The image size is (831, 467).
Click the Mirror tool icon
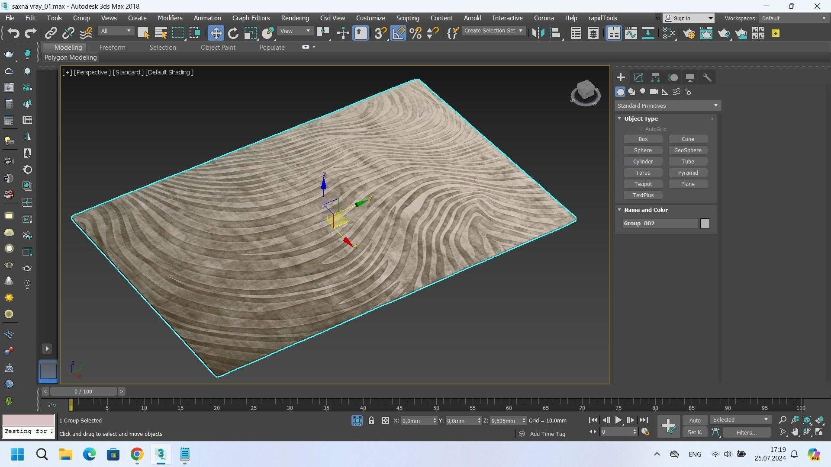[538, 33]
